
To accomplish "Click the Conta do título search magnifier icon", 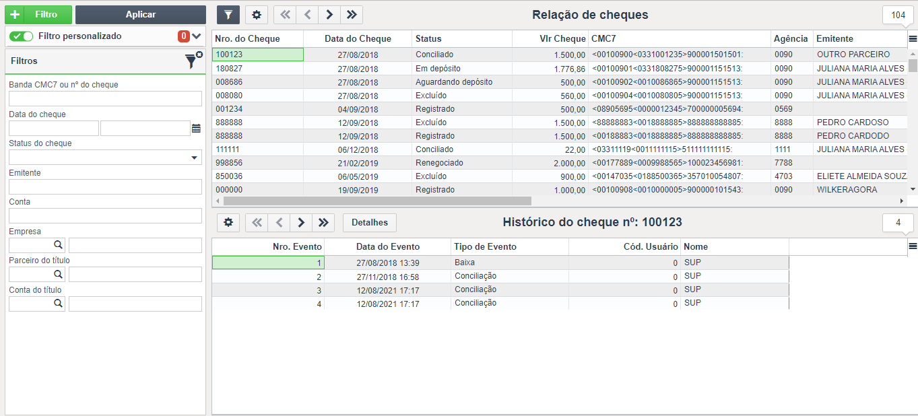I will tap(59, 304).
